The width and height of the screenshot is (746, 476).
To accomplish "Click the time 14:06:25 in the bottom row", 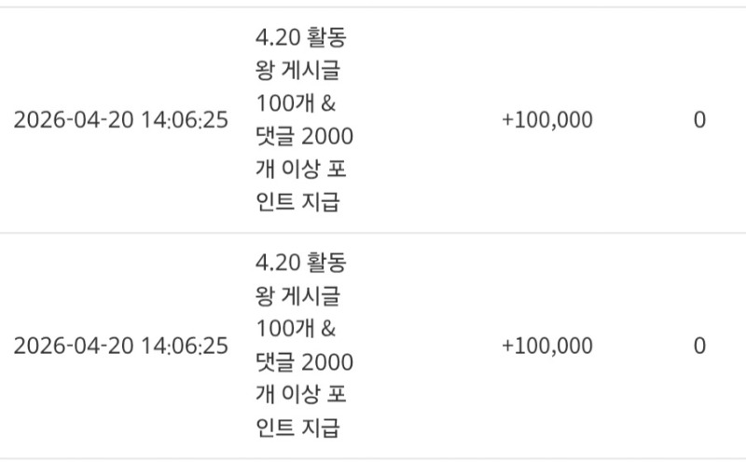I will (x=184, y=347).
